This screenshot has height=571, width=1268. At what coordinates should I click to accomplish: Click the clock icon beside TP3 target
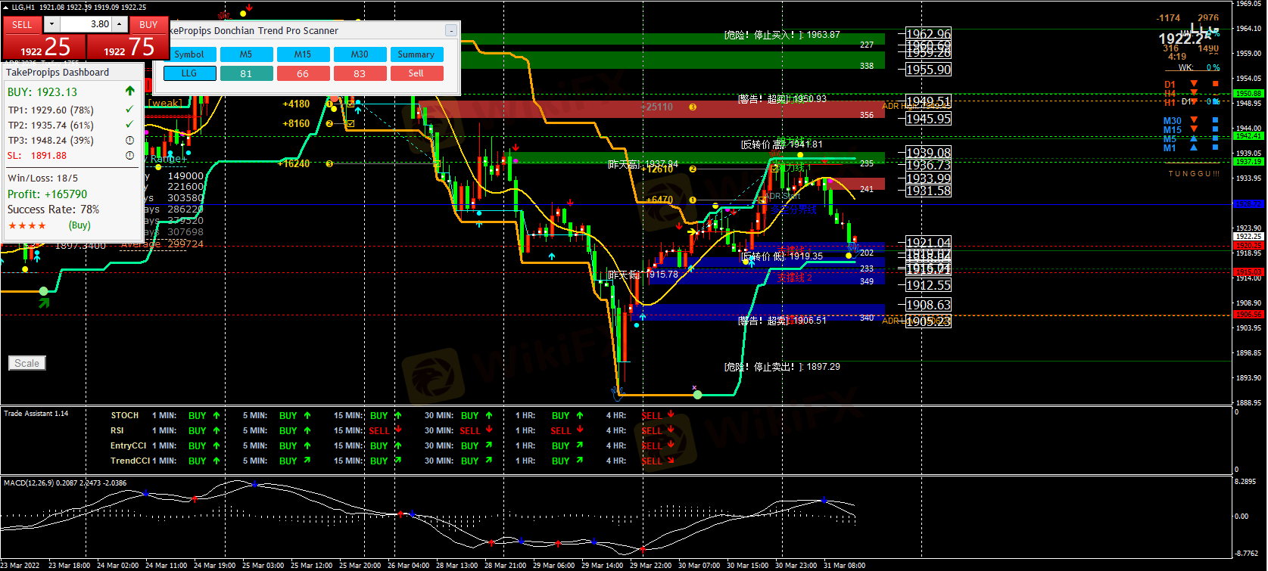point(129,140)
